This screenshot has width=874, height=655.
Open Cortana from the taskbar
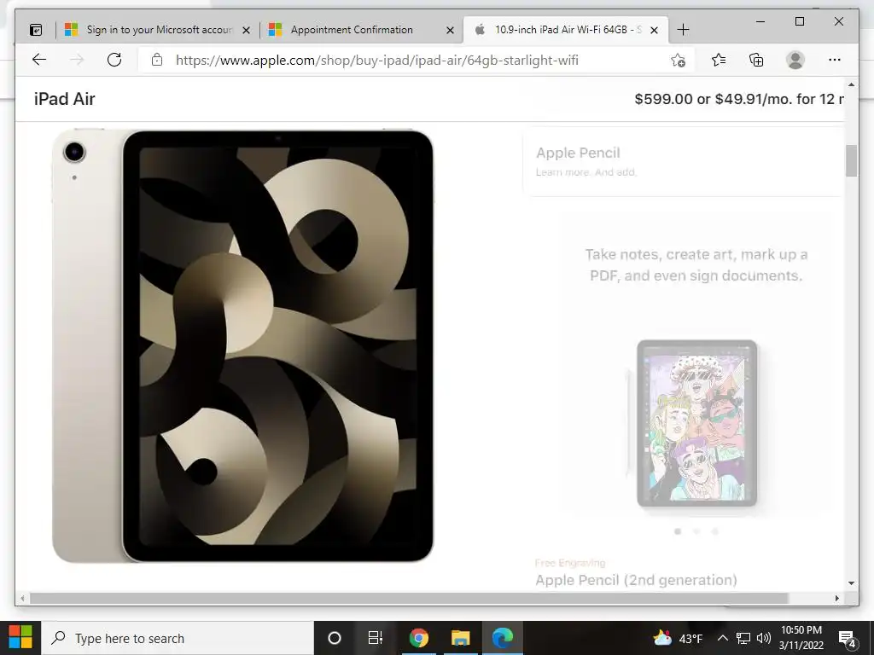[x=335, y=638]
